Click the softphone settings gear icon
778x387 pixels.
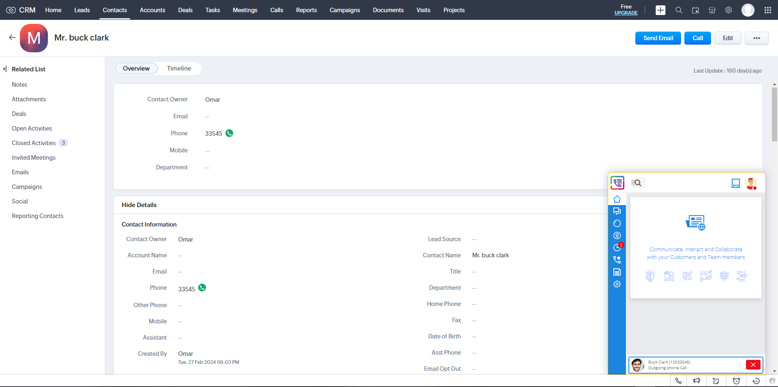point(617,284)
